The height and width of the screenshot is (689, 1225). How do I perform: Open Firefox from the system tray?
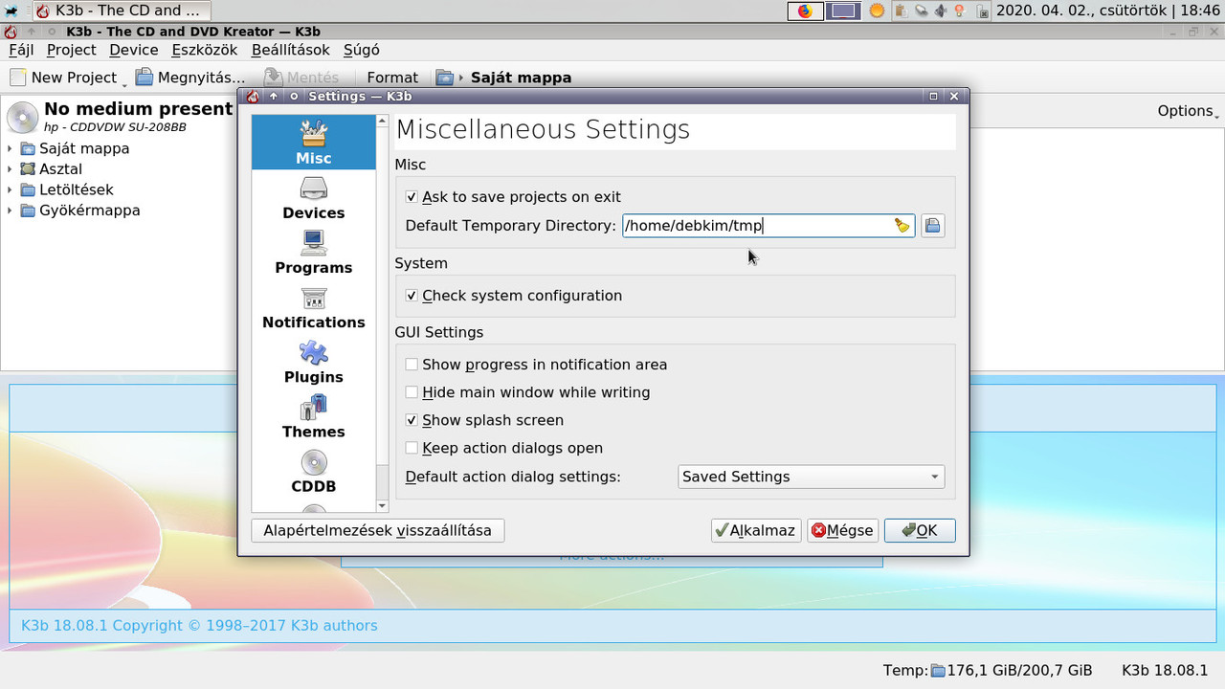pos(805,11)
